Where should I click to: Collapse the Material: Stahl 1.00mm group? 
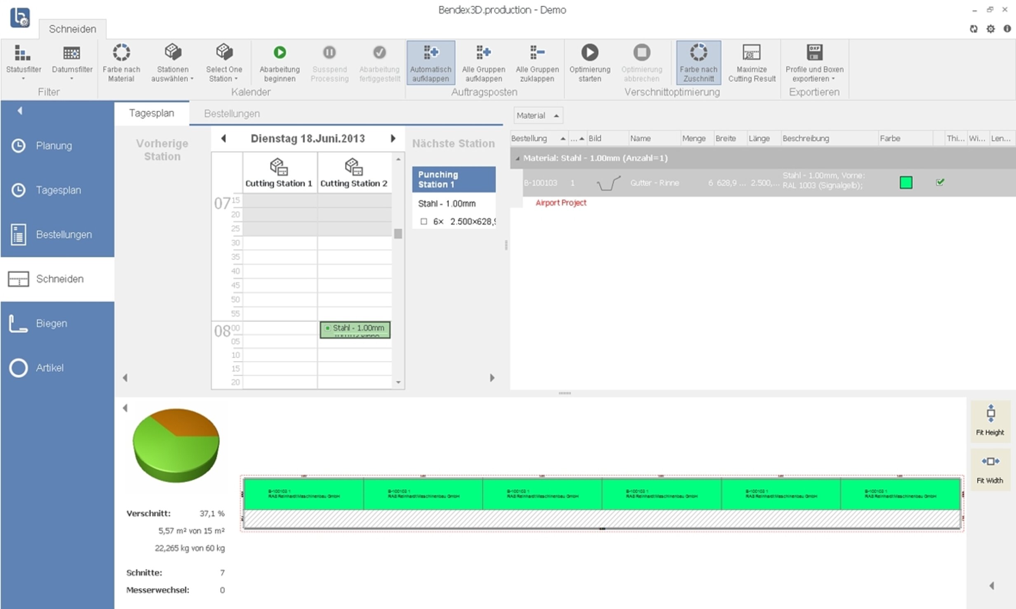click(x=517, y=159)
